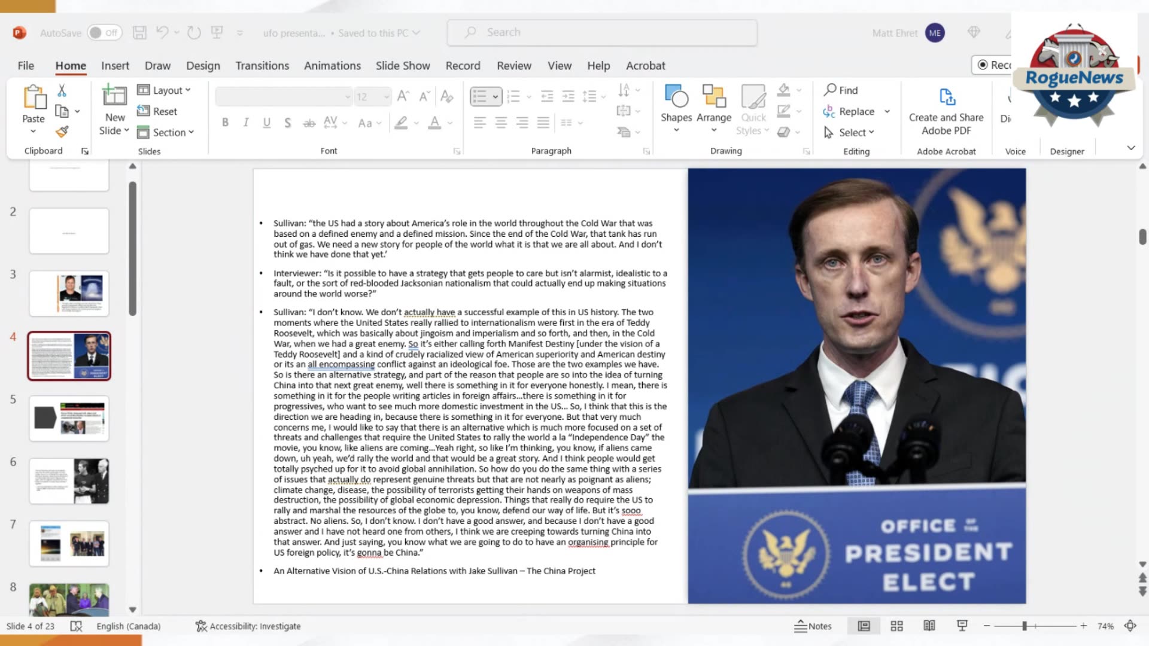Switch to Slide Sorter view
The width and height of the screenshot is (1149, 646).
point(896,626)
